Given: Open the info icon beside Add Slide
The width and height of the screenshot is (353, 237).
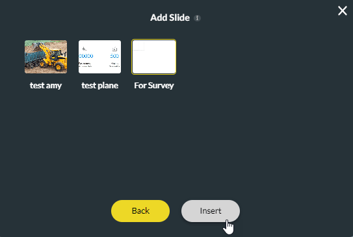Looking at the screenshot, I should click(x=197, y=18).
